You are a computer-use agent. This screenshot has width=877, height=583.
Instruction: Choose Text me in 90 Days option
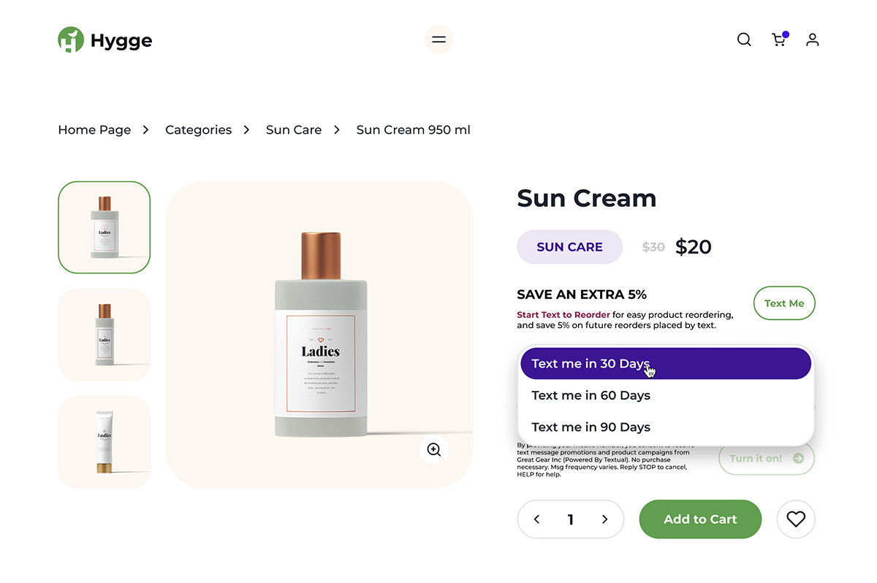pos(591,427)
